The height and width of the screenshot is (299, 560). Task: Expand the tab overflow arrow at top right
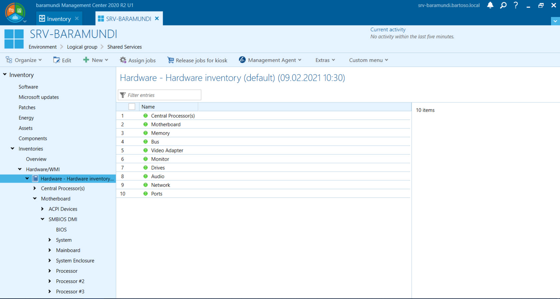[555, 21]
